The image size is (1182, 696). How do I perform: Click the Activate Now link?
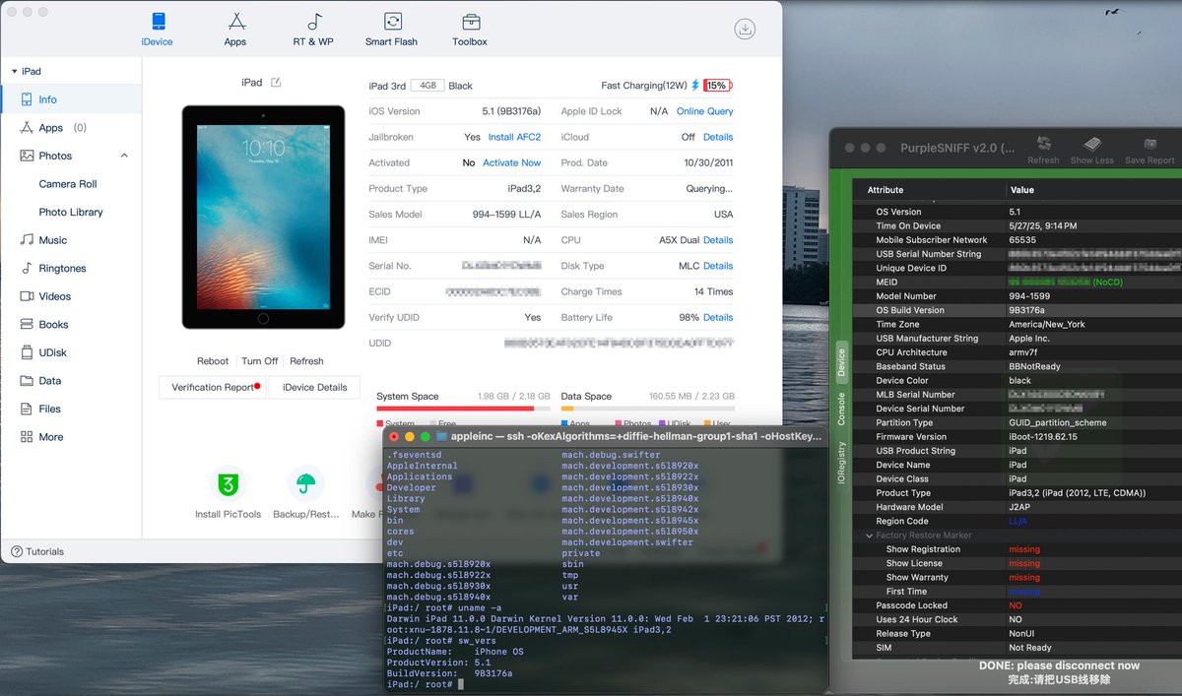pos(511,162)
